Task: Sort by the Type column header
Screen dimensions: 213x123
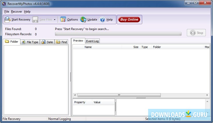Action: (x=146, y=47)
